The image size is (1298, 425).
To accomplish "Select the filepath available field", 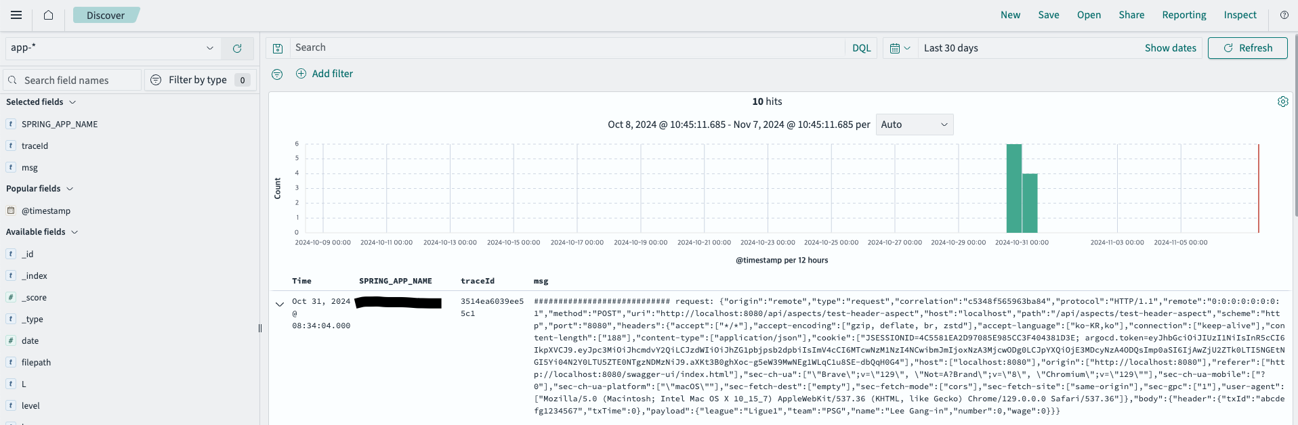I will pyautogui.click(x=36, y=363).
